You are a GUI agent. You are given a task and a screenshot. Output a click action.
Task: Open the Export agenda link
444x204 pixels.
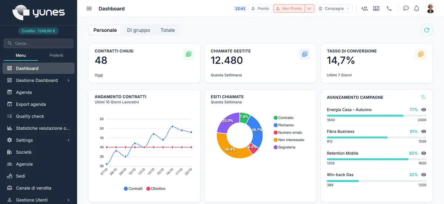point(38,104)
